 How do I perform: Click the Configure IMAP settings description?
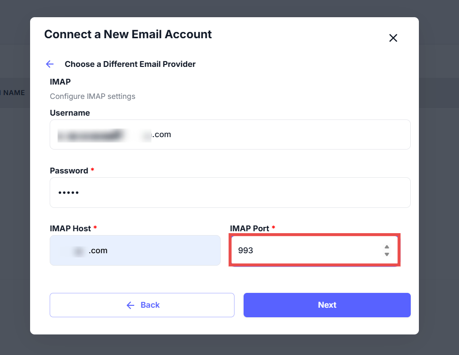pos(93,96)
